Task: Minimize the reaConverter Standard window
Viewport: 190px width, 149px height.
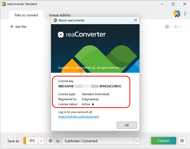Action: click(x=162, y=4)
